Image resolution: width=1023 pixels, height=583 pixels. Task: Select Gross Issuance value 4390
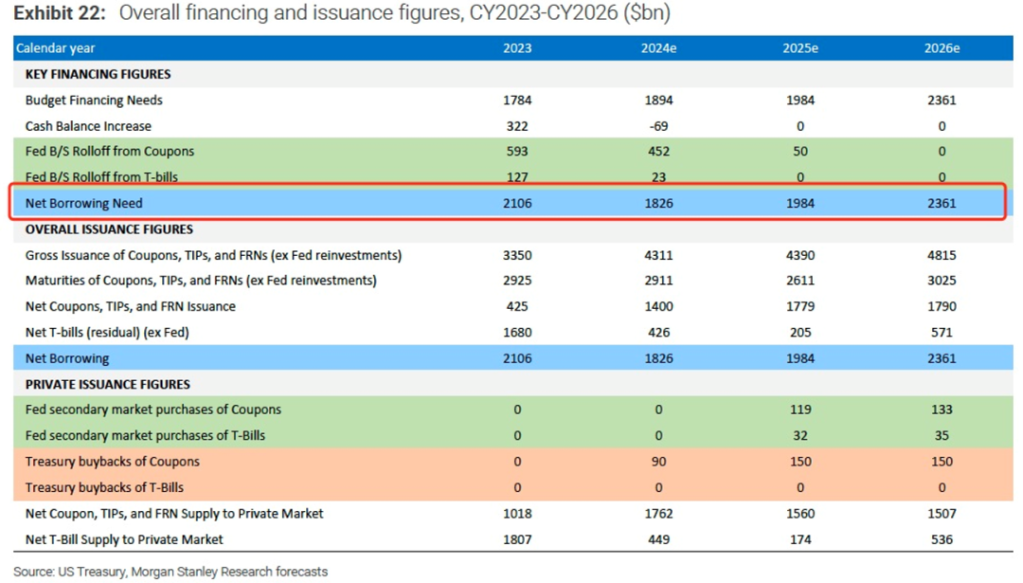[799, 255]
